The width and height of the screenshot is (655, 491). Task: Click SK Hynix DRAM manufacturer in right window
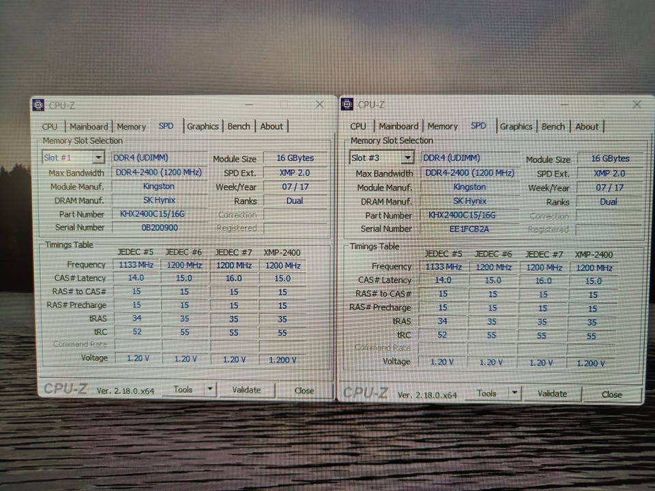(469, 200)
